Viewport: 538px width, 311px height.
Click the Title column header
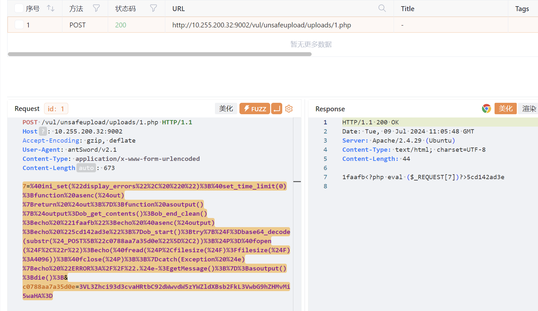tap(408, 9)
